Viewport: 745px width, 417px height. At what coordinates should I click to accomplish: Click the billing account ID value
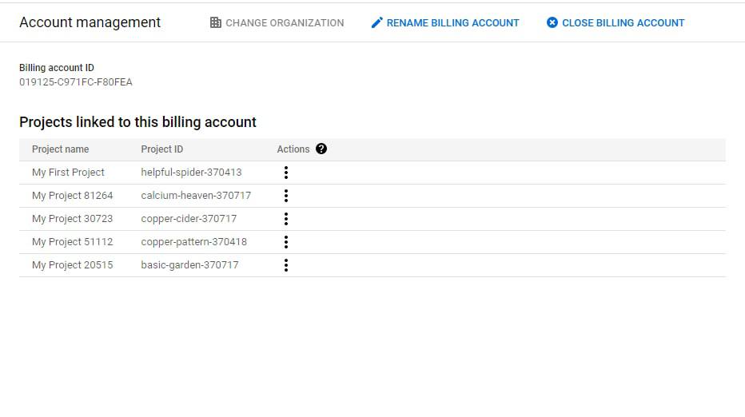pos(76,82)
